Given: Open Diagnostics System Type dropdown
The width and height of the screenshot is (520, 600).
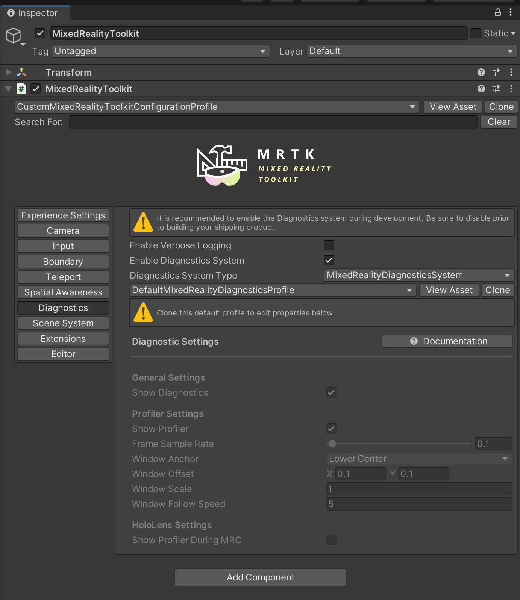Looking at the screenshot, I should 419,275.
